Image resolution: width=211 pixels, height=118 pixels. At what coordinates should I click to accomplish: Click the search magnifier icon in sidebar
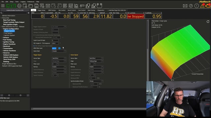(x=1, y=13)
